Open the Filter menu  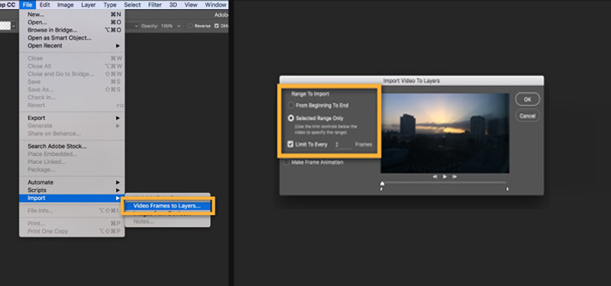click(155, 5)
